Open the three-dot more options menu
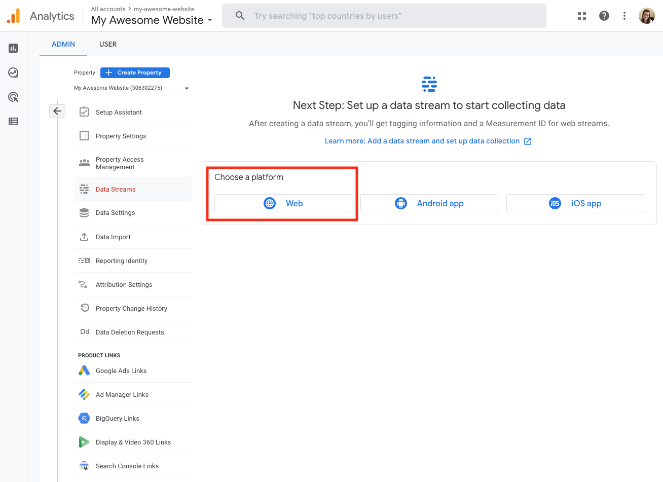Viewport: 663px width, 482px height. (x=624, y=16)
